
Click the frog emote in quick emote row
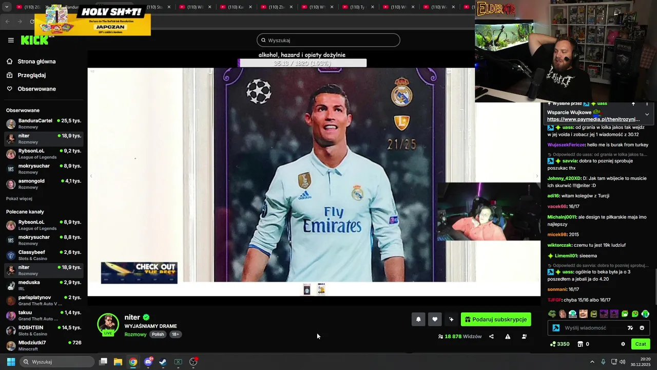[552, 314]
